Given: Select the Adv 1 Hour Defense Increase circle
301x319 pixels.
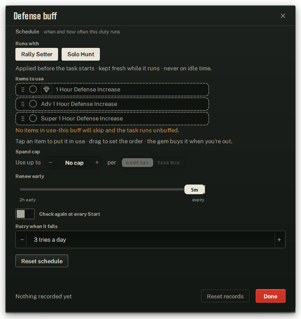Looking at the screenshot, I should tap(33, 104).
